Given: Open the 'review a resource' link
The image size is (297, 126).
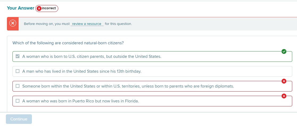Looking at the screenshot, I should (87, 24).
